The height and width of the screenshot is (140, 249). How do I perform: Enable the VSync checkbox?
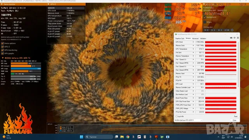(x=205, y=22)
